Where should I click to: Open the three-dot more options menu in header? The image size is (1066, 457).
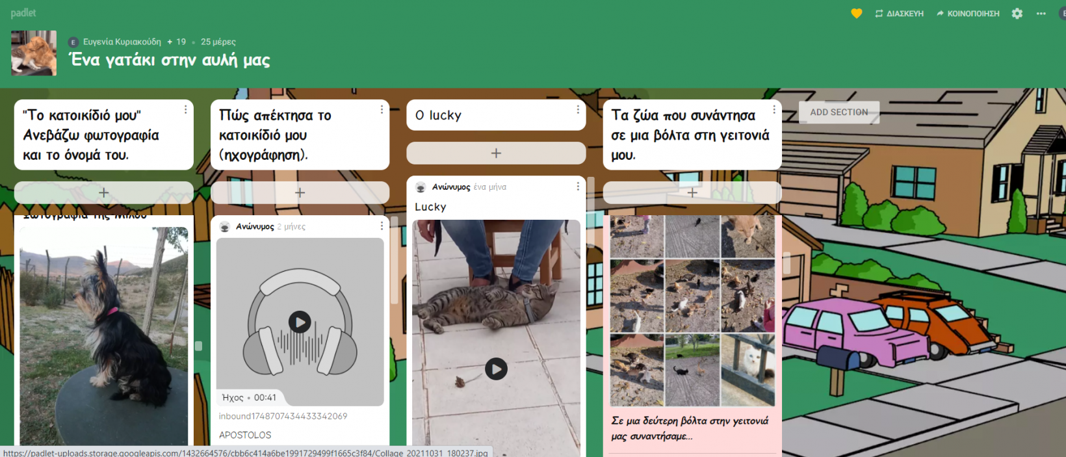click(x=1041, y=14)
